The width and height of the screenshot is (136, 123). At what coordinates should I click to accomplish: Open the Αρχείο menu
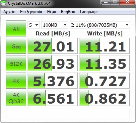pyautogui.click(x=9, y=12)
